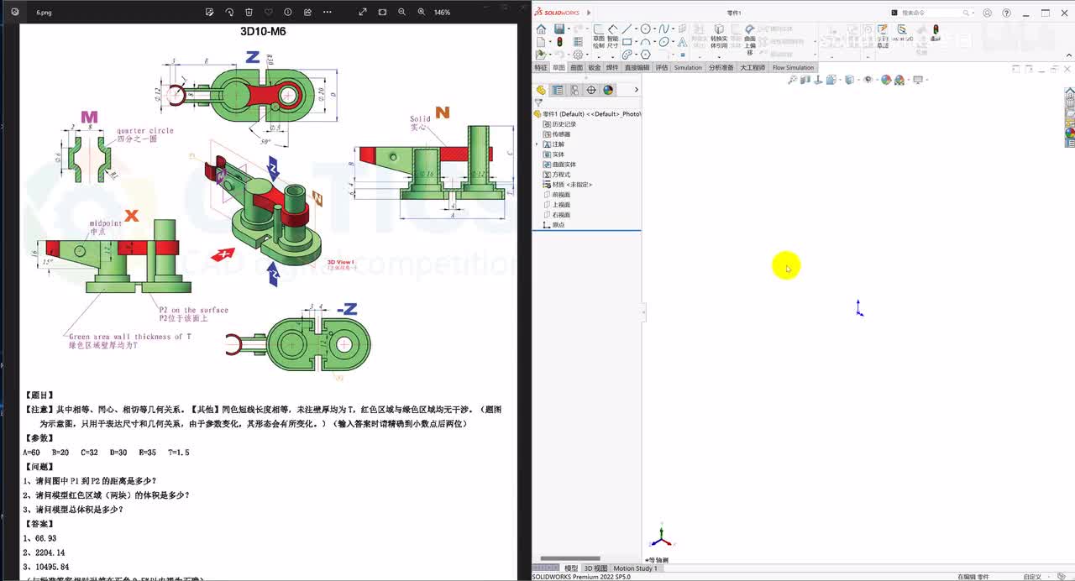Click the Rebuild traffic light icon
1075x581 pixels.
559,41
